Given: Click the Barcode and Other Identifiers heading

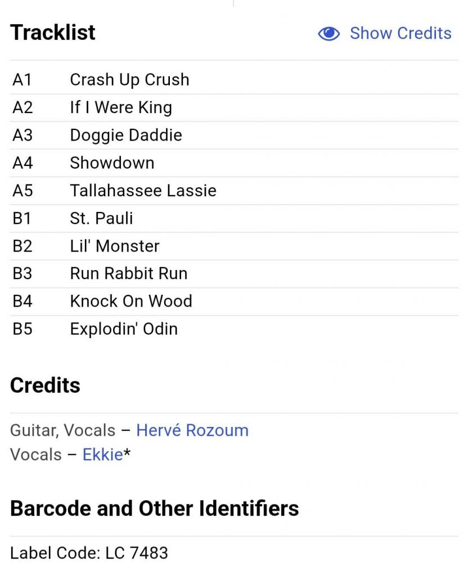Looking at the screenshot, I should [155, 508].
